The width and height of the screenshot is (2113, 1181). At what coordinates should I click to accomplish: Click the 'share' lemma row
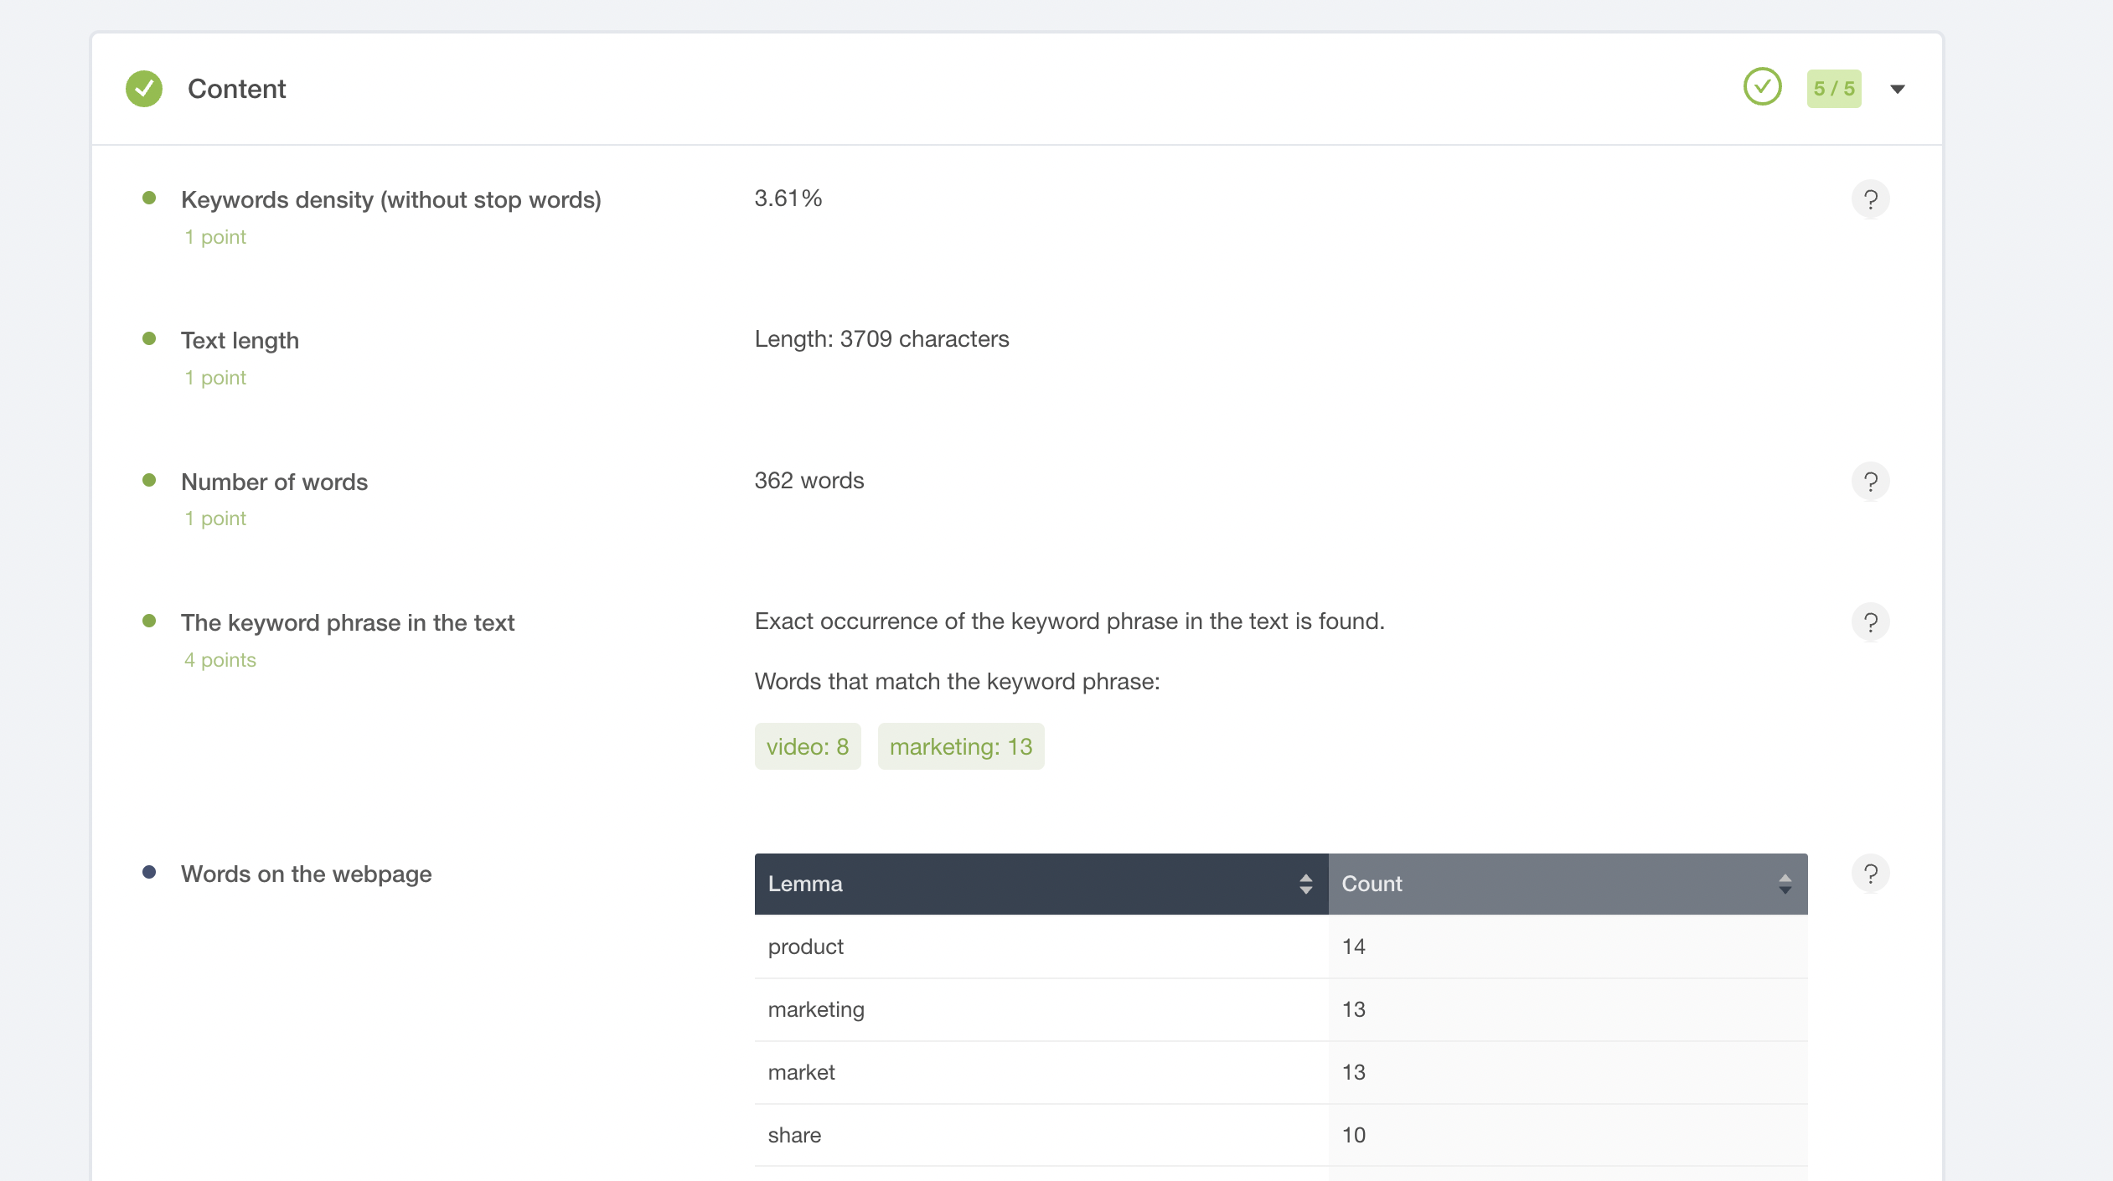1281,1135
